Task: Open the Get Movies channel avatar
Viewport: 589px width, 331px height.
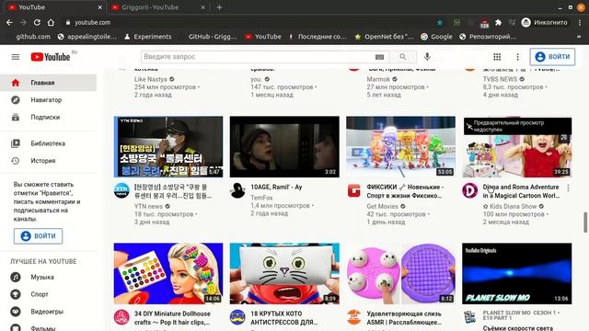Action: point(353,190)
